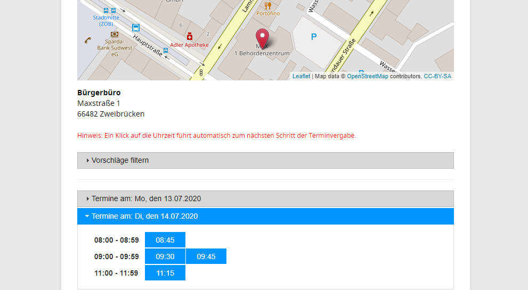Click the Adler Apotheke pharmacy icon
This screenshot has height=290, width=528.
pos(189,36)
